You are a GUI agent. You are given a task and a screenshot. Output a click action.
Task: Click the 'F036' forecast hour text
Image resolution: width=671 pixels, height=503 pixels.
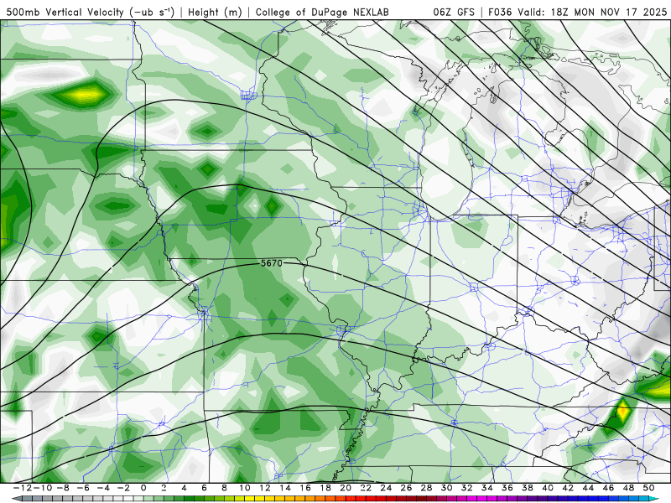500,12
